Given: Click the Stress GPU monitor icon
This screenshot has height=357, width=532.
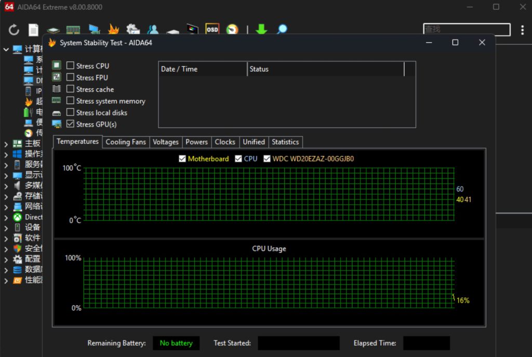Looking at the screenshot, I should point(57,124).
